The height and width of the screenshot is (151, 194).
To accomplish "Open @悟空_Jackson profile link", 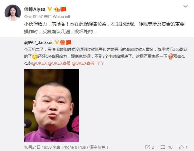I will pos(39,43).
